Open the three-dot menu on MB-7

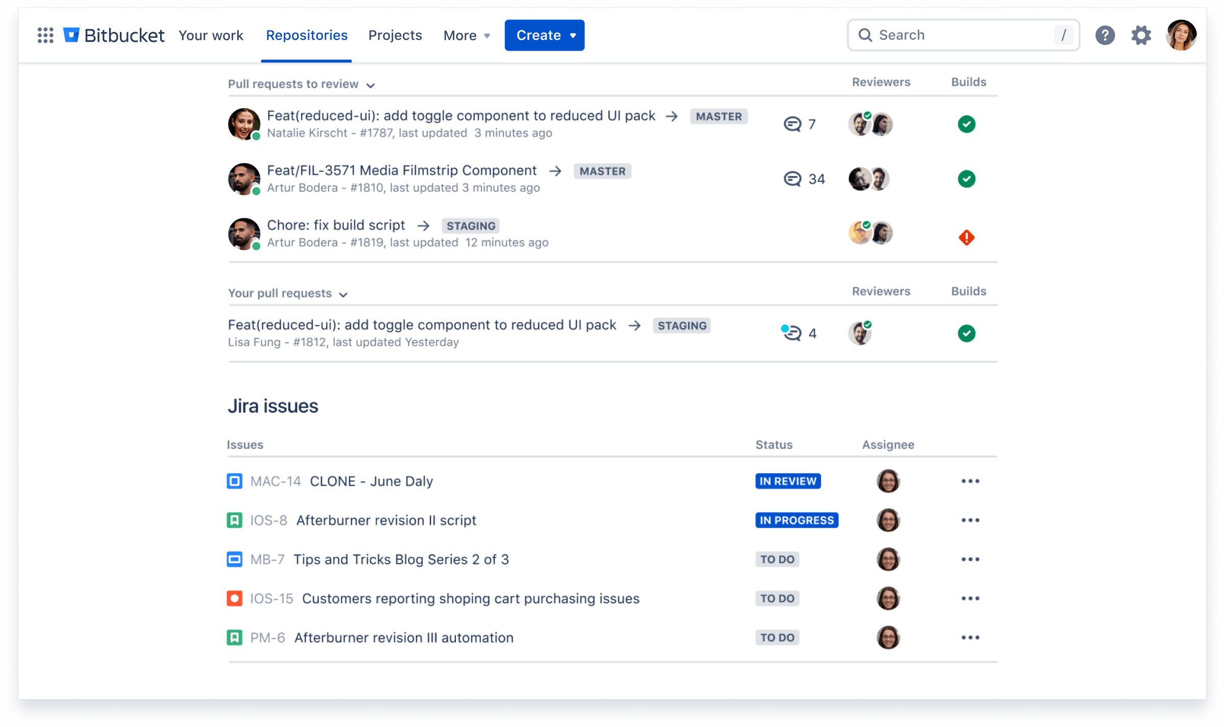(x=970, y=559)
